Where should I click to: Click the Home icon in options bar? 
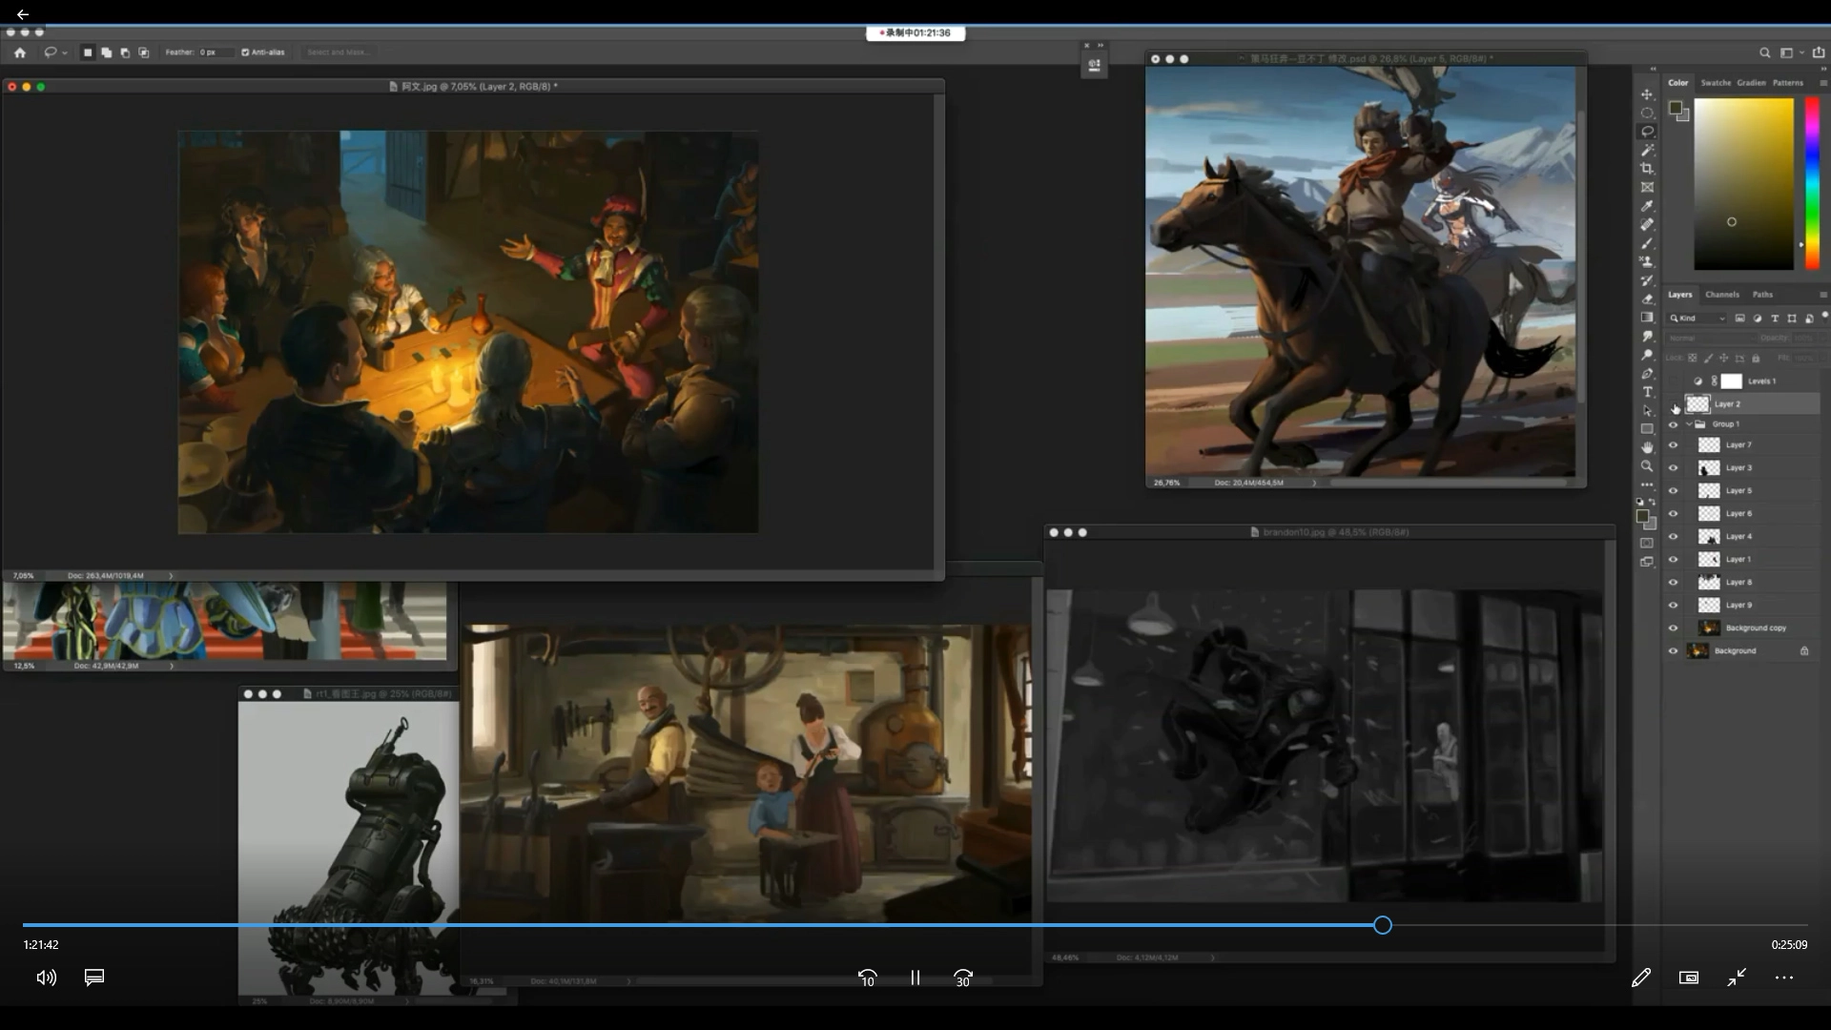20,52
